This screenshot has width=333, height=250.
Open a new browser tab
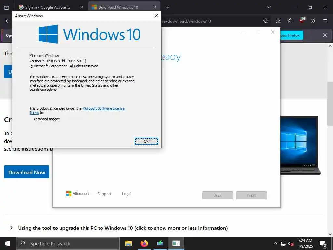pos(167,7)
